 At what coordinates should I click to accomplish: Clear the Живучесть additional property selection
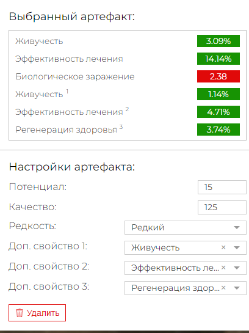coord(223,247)
